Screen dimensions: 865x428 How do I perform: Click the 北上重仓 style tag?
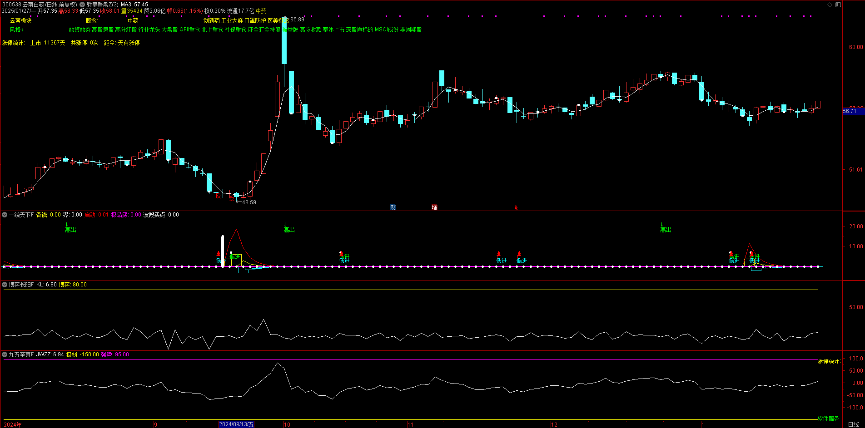pos(212,30)
